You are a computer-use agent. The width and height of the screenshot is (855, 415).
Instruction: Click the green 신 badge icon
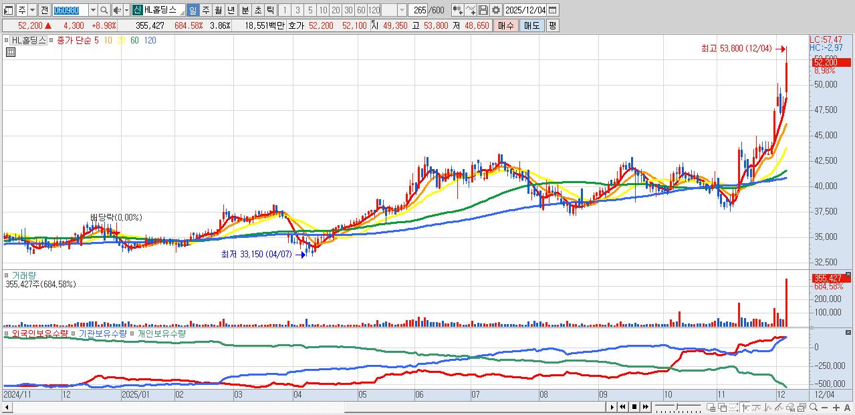click(137, 10)
